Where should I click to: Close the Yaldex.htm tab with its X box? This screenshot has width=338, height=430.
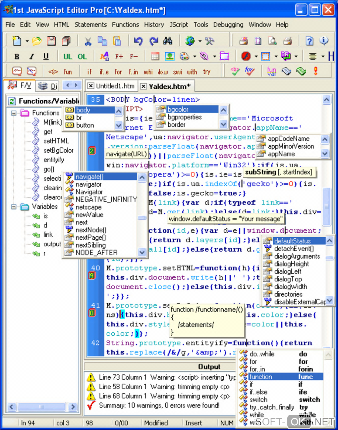pyautogui.click(x=143, y=86)
